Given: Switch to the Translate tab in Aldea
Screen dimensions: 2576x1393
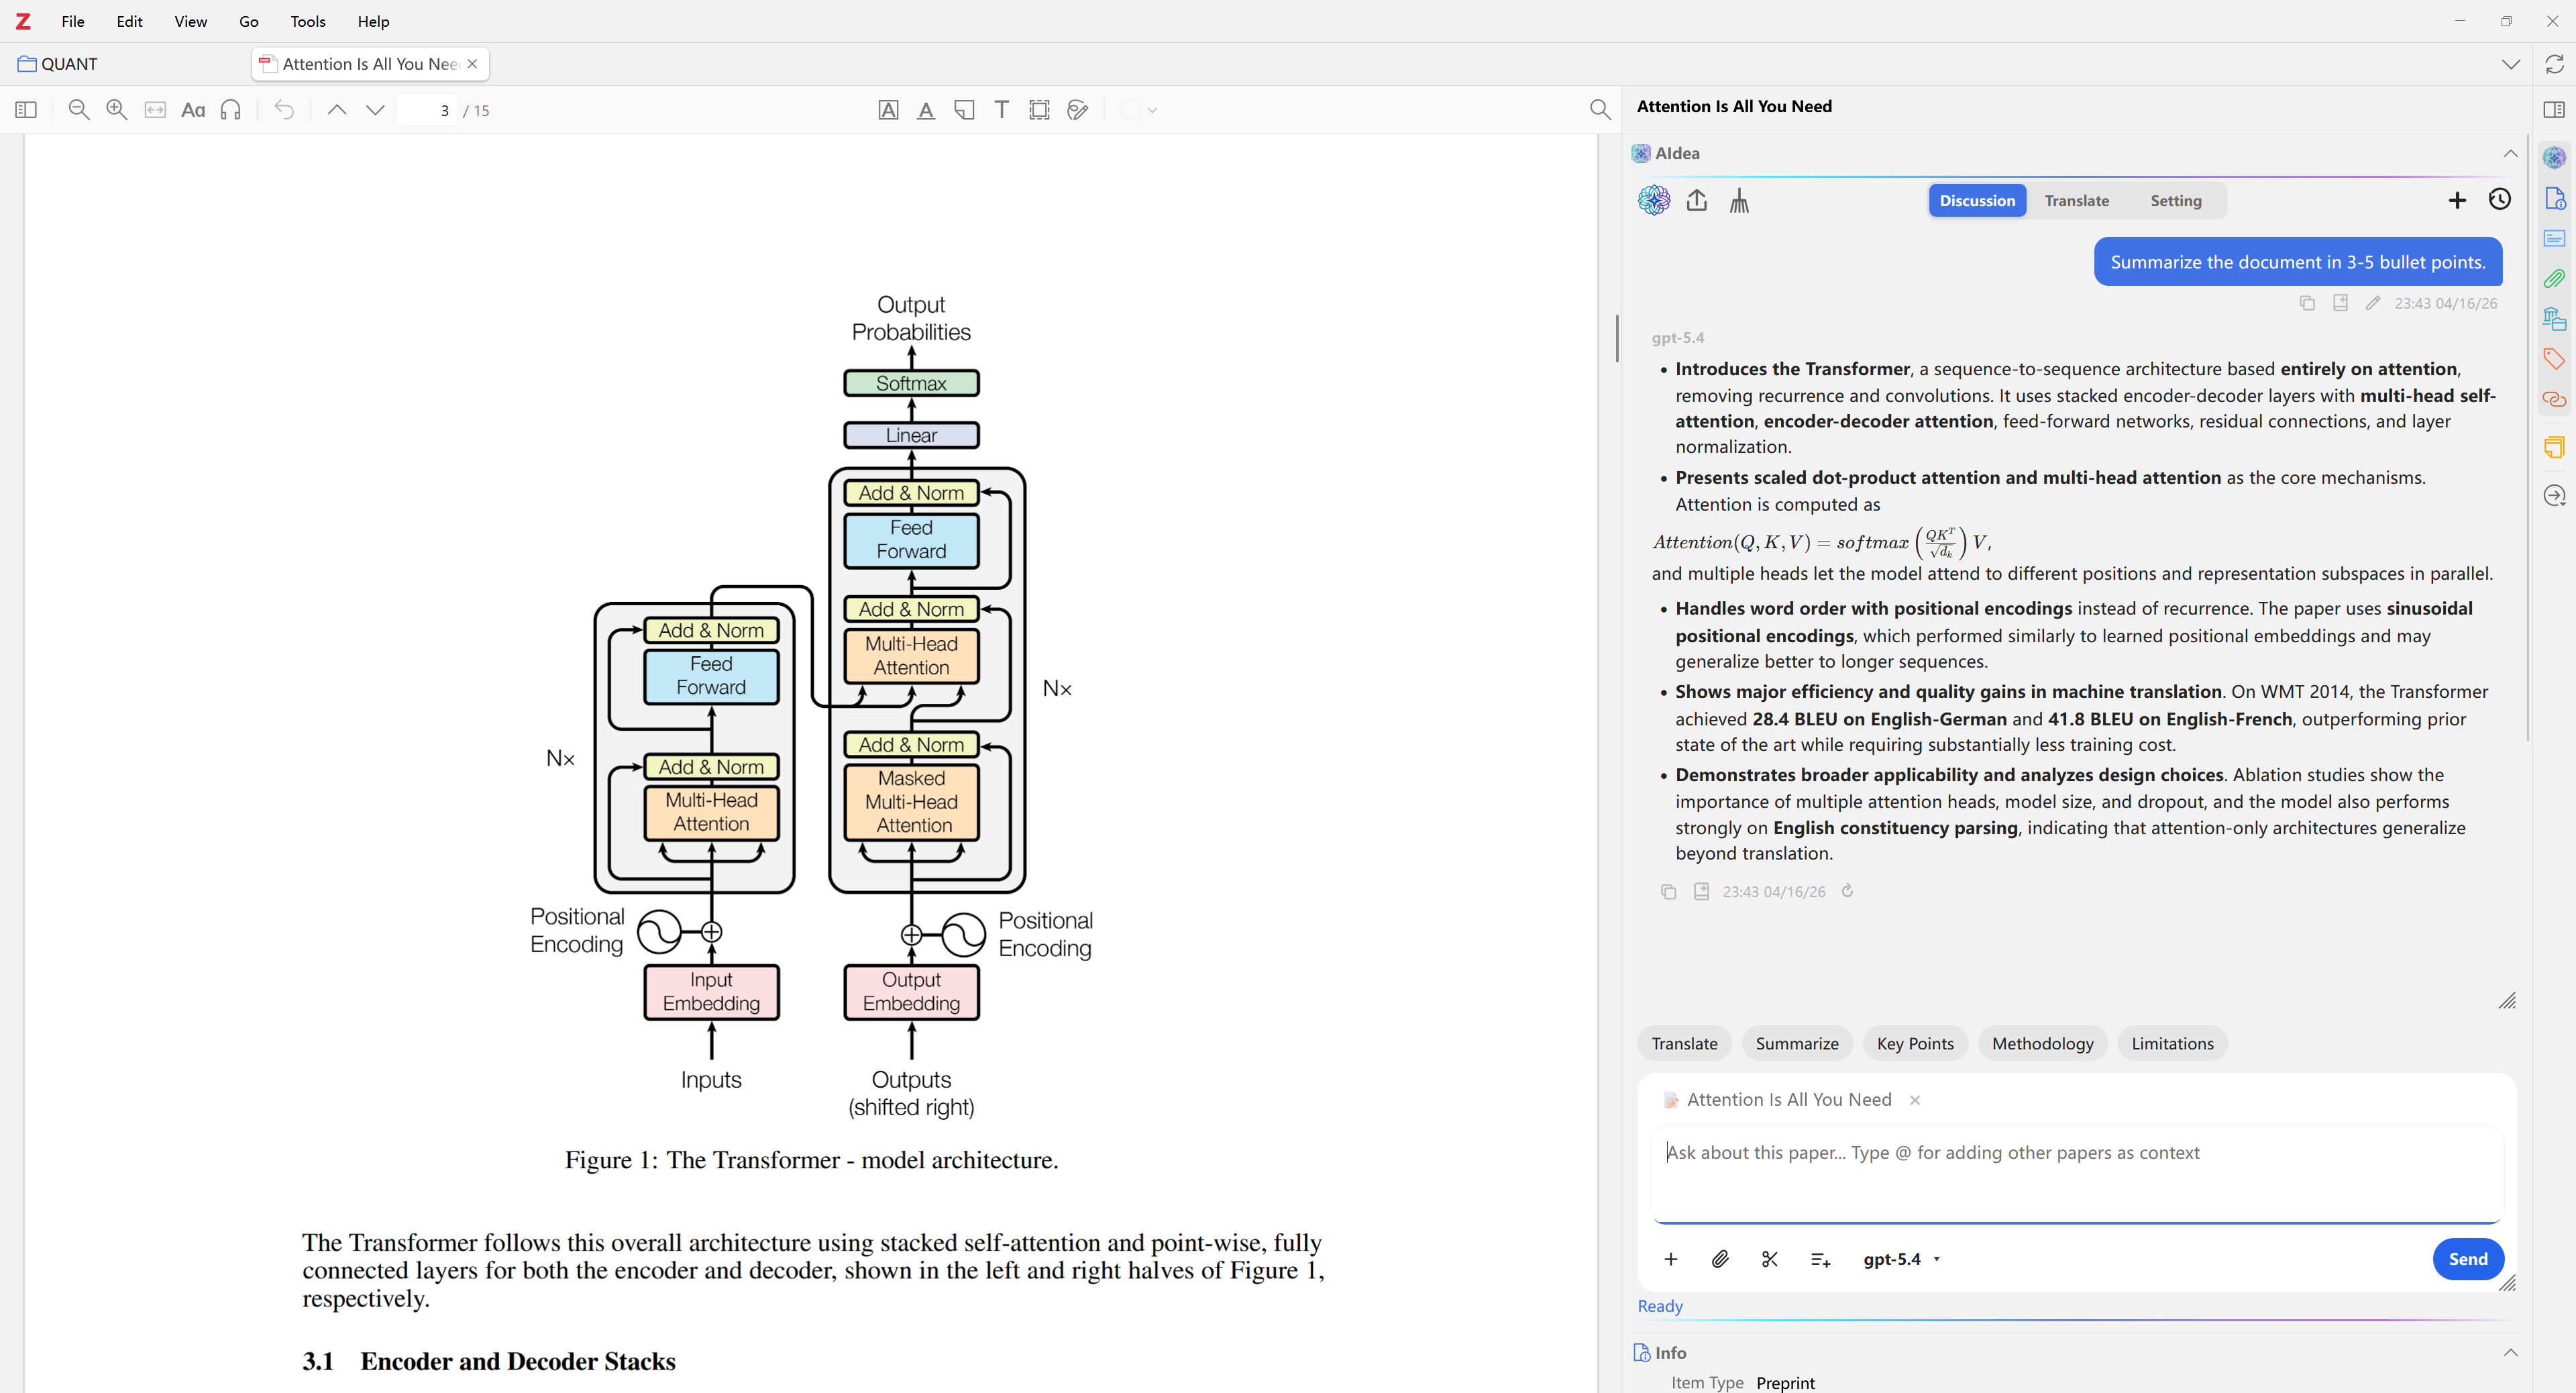Looking at the screenshot, I should [2077, 200].
